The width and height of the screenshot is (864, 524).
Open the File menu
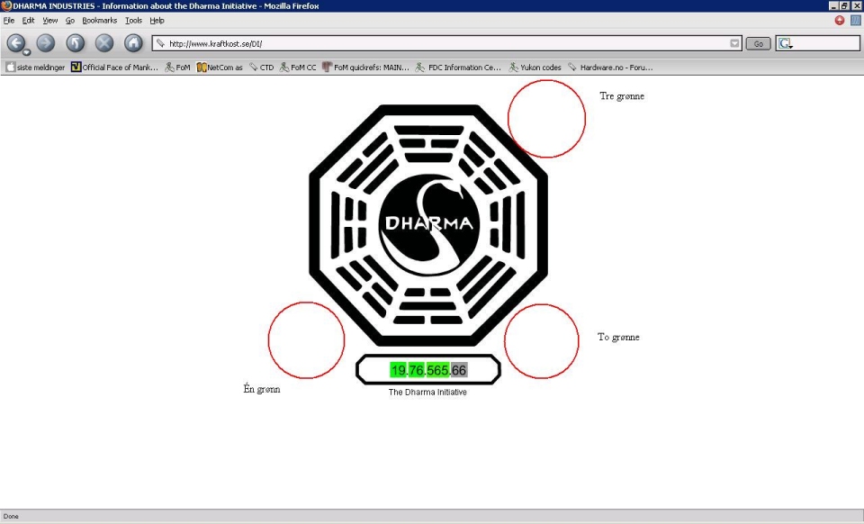pos(9,21)
